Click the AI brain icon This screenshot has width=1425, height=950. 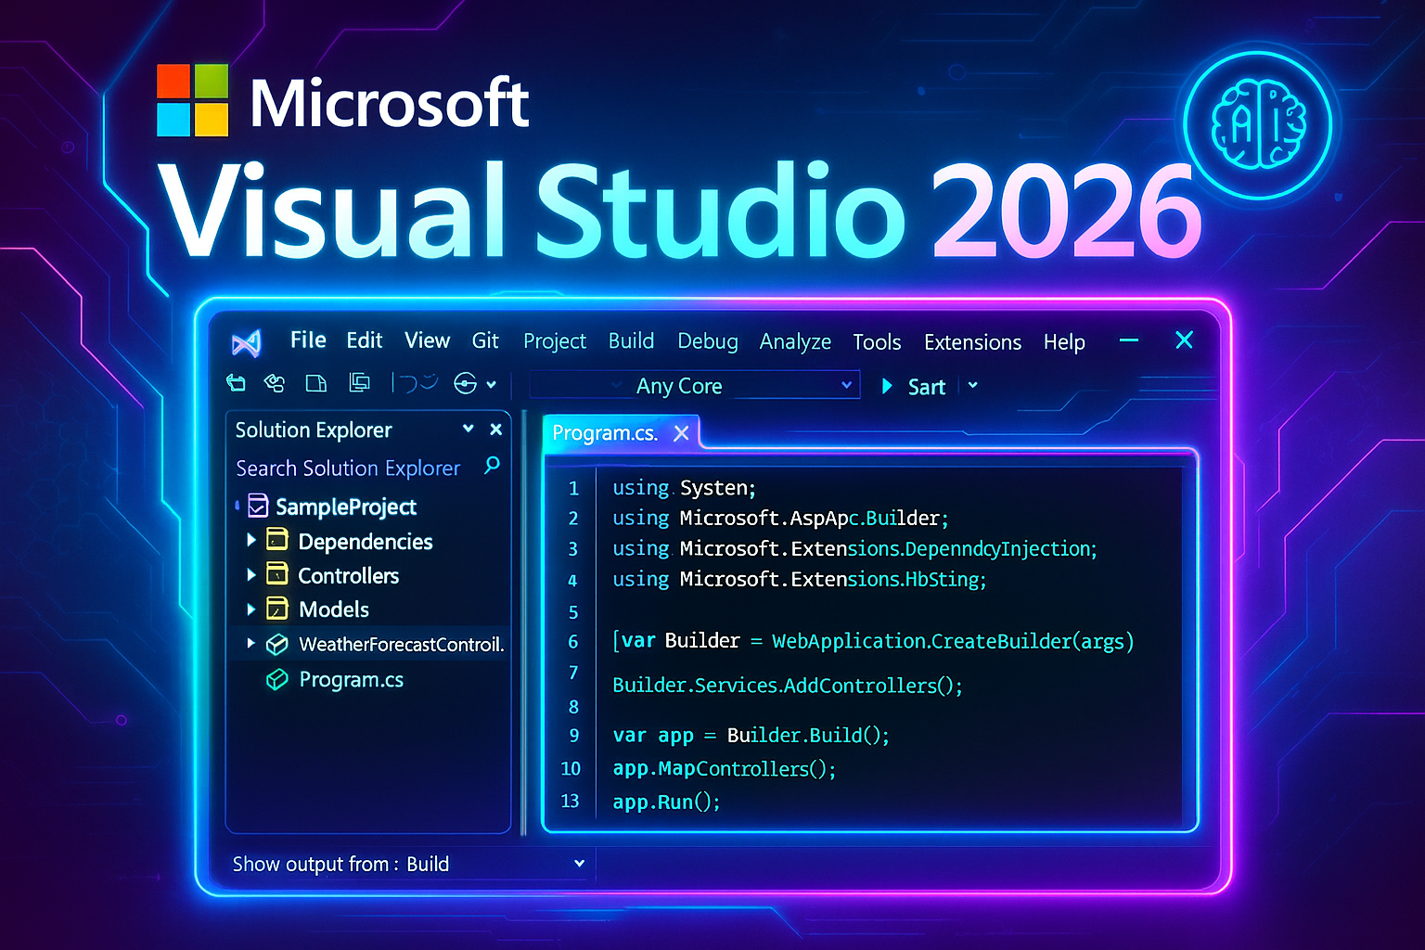1258,124
